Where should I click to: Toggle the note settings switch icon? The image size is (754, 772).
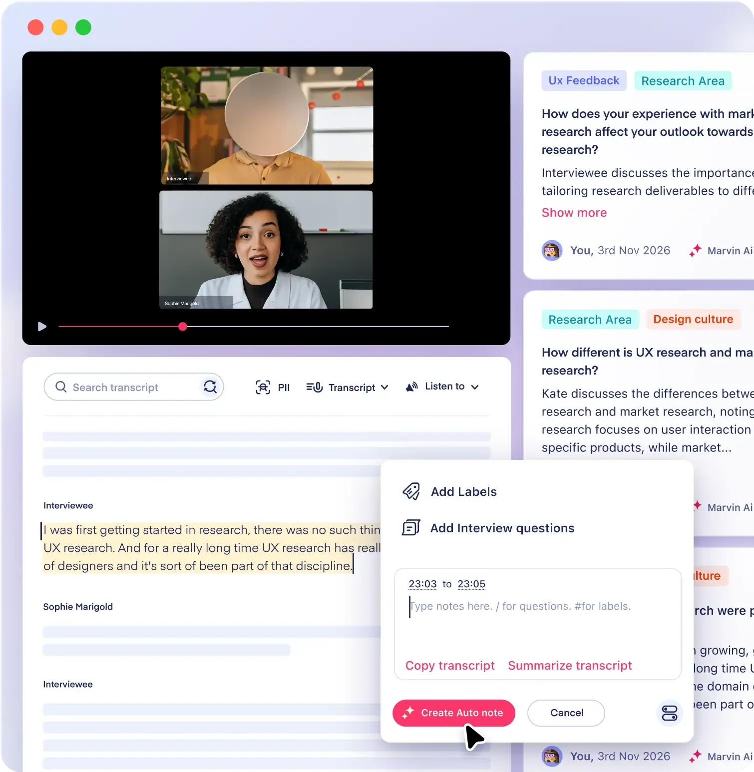tap(669, 713)
